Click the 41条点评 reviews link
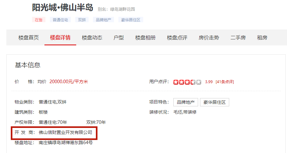 (x=224, y=82)
